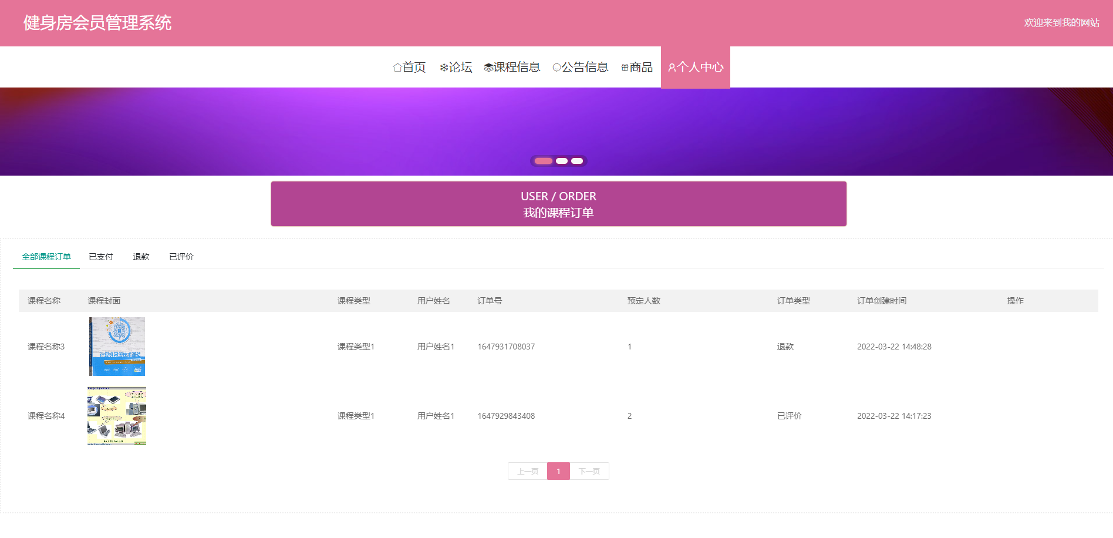Click the 课程名称3 cell

[x=46, y=347]
